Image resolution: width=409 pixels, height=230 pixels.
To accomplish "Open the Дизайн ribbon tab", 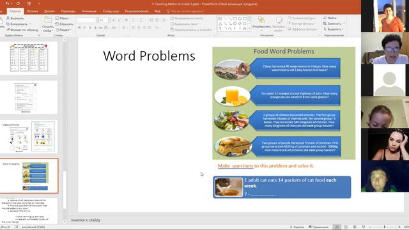I will [50, 11].
